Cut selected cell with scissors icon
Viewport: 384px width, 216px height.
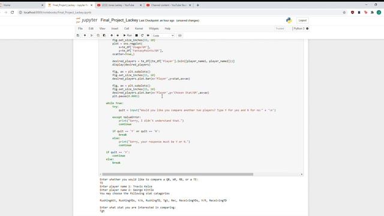point(92,35)
